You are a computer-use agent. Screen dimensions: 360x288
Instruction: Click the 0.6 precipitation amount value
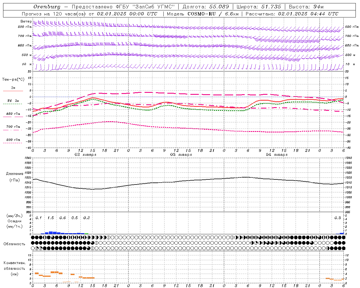tap(62, 218)
